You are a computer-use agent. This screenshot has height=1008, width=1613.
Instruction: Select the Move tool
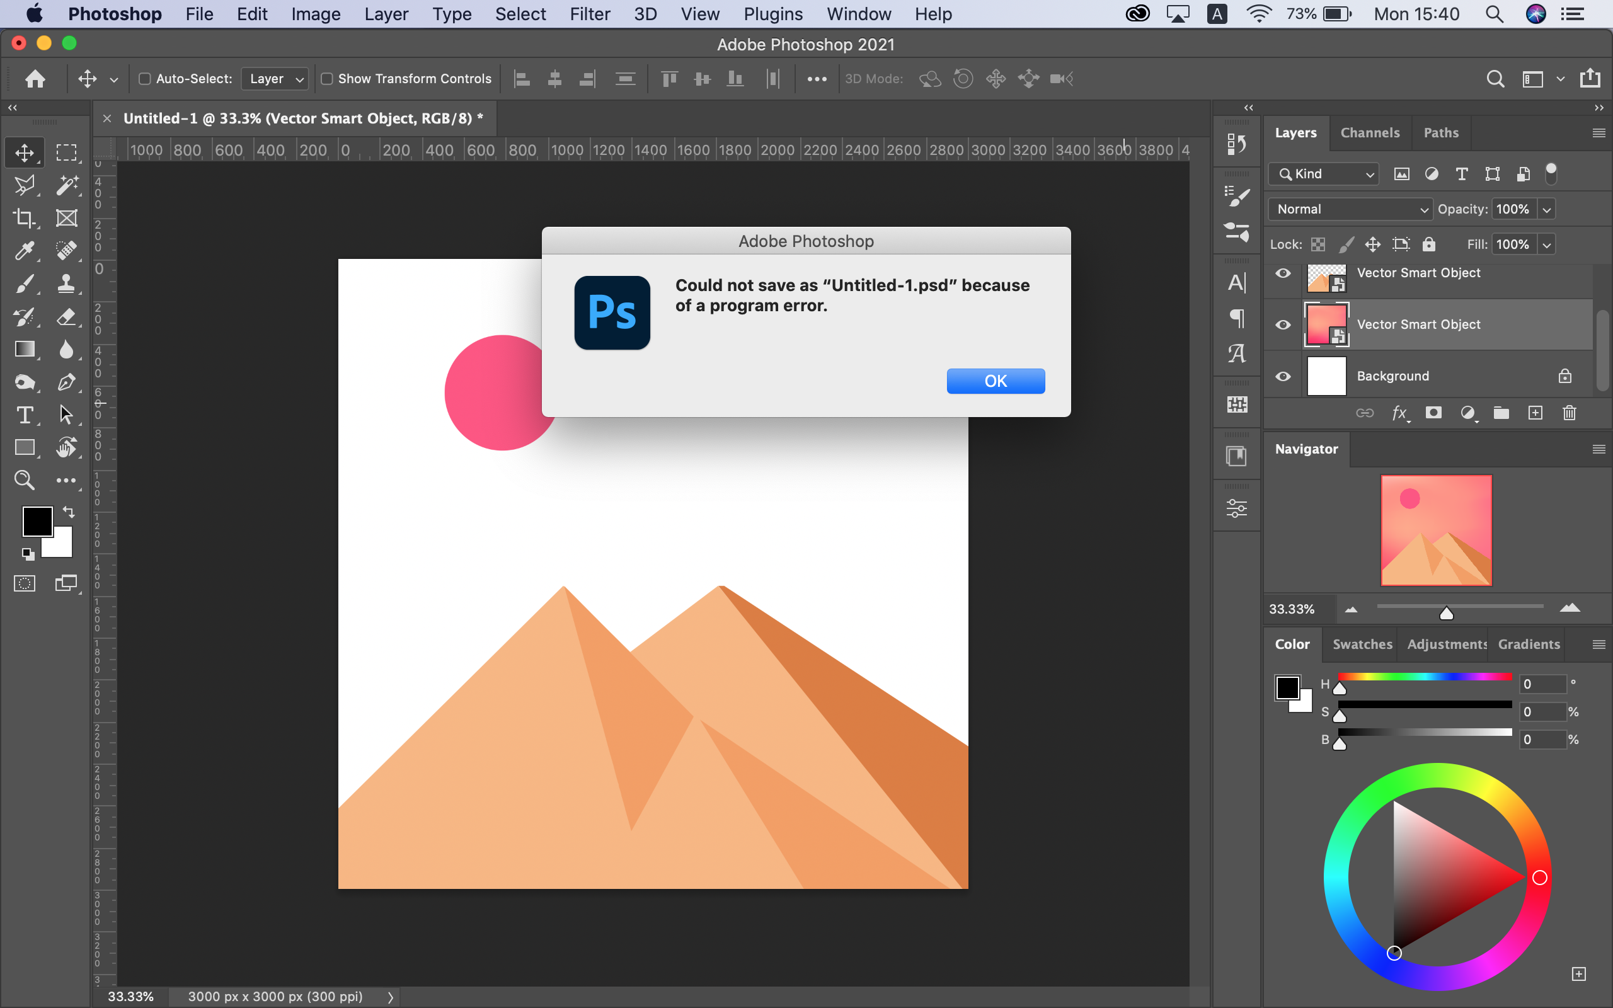coord(24,152)
